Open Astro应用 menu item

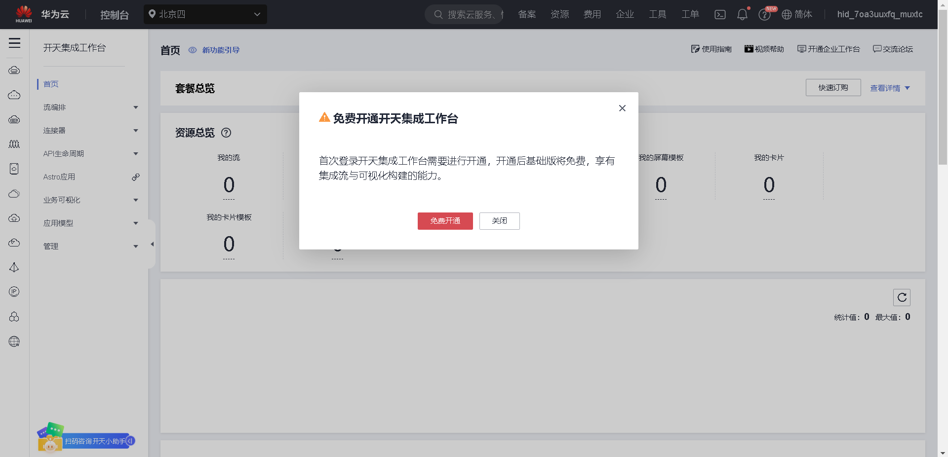coord(59,177)
